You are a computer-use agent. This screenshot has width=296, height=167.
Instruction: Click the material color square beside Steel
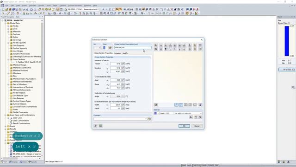click(x=155, y=113)
